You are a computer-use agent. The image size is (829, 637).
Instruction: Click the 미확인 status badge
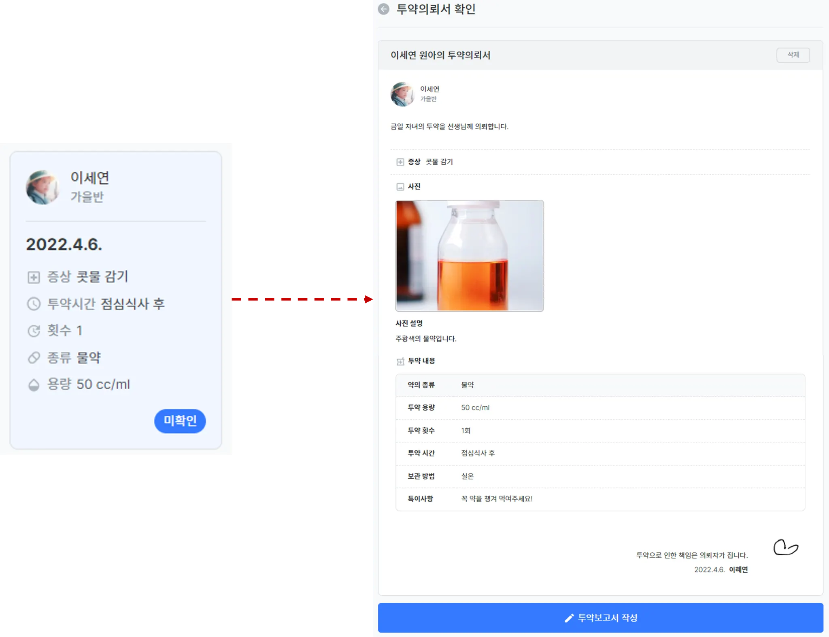180,420
